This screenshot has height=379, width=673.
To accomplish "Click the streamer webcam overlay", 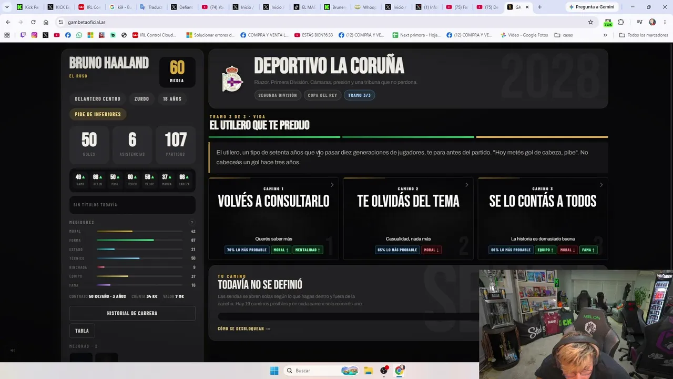I will coord(576,324).
